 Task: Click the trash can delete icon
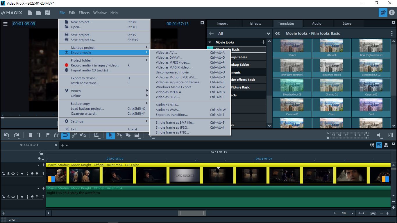[30, 135]
